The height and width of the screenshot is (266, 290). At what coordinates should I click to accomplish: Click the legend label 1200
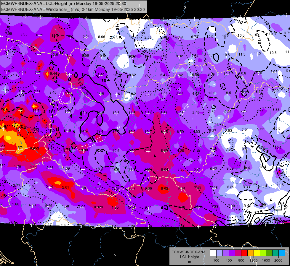(253, 260)
